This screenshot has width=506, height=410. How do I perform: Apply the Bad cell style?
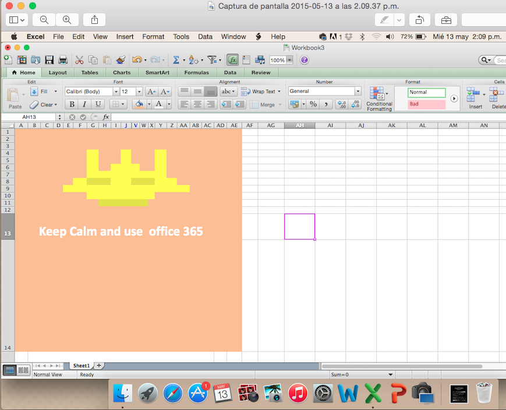click(426, 104)
